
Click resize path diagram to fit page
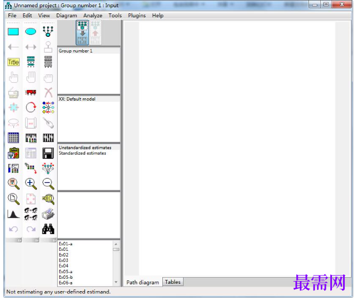pyautogui.click(x=31, y=199)
